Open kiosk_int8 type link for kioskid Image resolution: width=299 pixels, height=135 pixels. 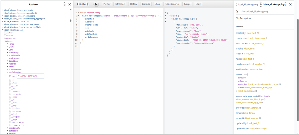(x=249, y=54)
